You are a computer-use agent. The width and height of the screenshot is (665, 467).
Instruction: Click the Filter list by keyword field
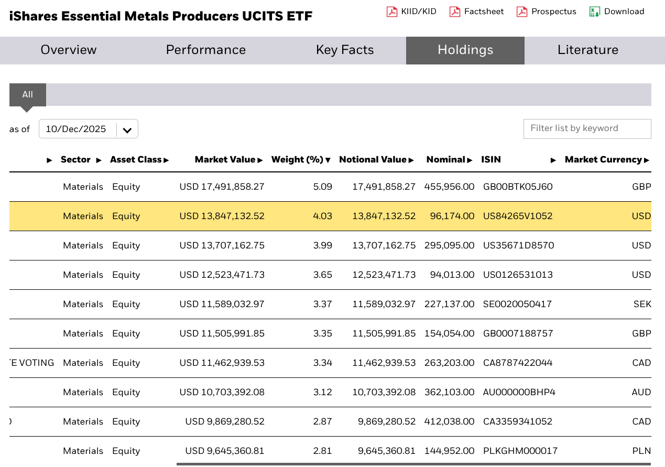587,128
